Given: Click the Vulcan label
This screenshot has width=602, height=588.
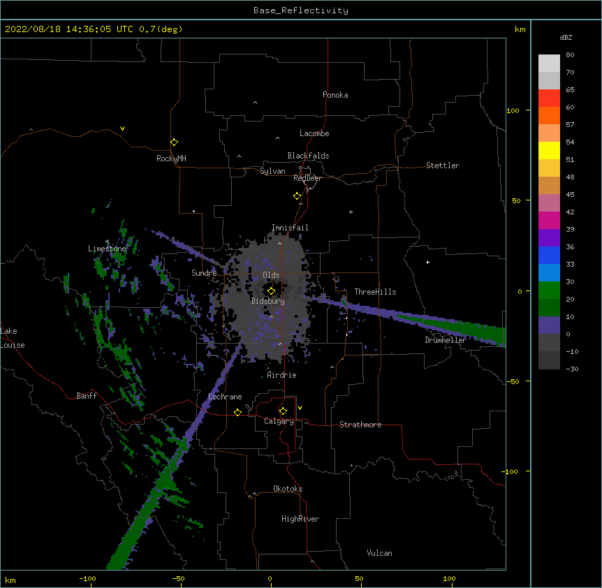Looking at the screenshot, I should click(x=379, y=553).
